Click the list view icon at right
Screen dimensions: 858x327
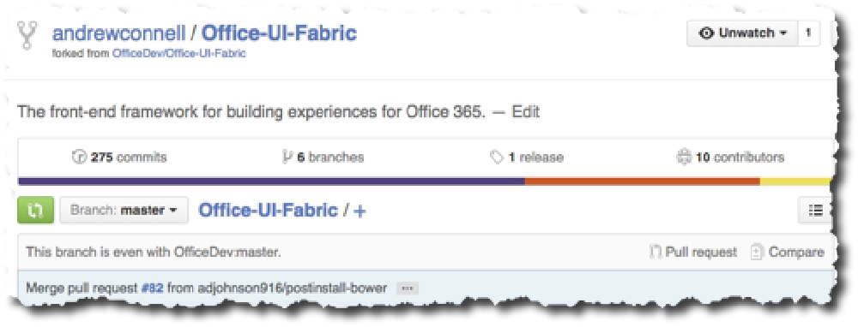point(815,211)
